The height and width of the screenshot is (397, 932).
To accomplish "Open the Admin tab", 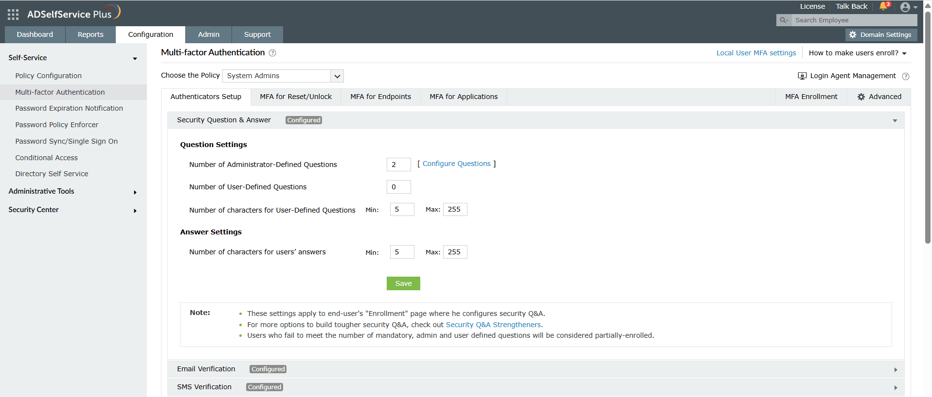I will (x=209, y=34).
